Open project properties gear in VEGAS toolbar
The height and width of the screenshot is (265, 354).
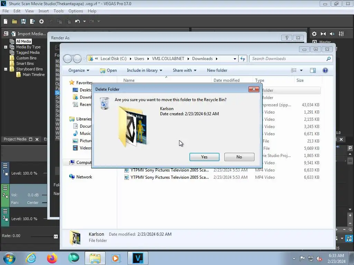(41, 21)
